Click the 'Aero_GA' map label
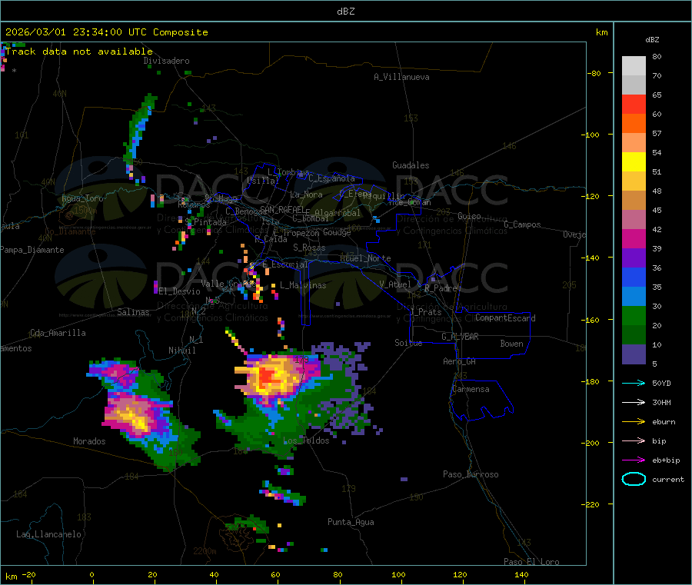This screenshot has width=692, height=585. click(459, 361)
